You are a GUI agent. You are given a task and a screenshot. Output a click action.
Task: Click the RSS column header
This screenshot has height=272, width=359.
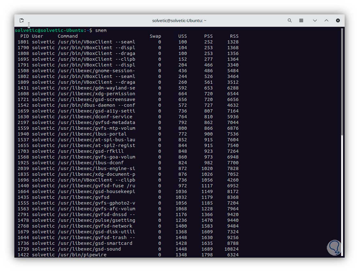(x=234, y=36)
